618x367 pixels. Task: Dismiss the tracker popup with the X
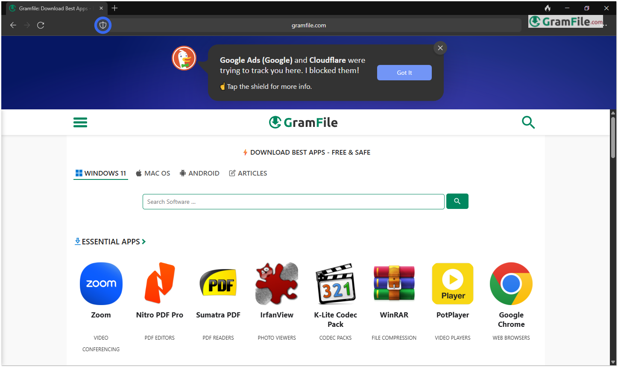pyautogui.click(x=440, y=48)
